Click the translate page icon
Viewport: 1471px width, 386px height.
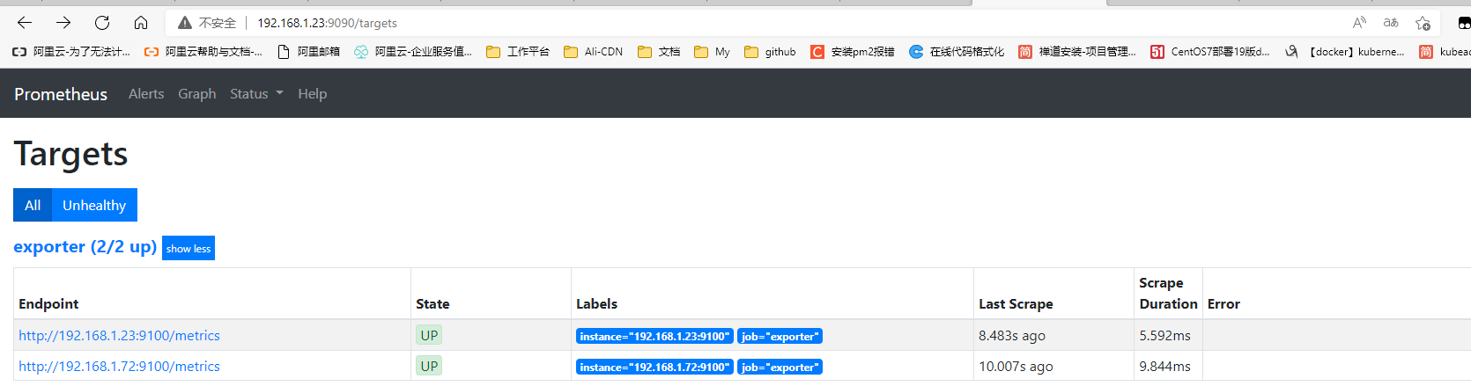pos(1391,23)
